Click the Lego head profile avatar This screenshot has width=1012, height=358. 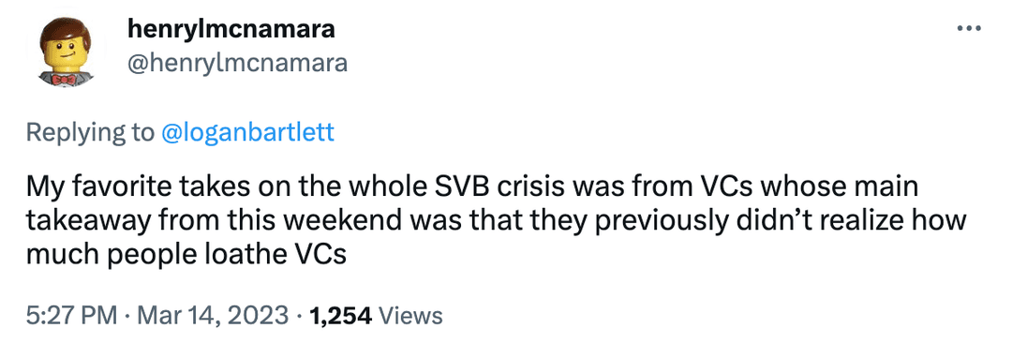click(65, 53)
